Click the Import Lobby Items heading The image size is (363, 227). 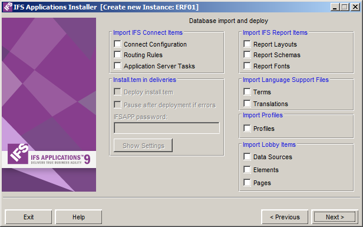(269, 144)
